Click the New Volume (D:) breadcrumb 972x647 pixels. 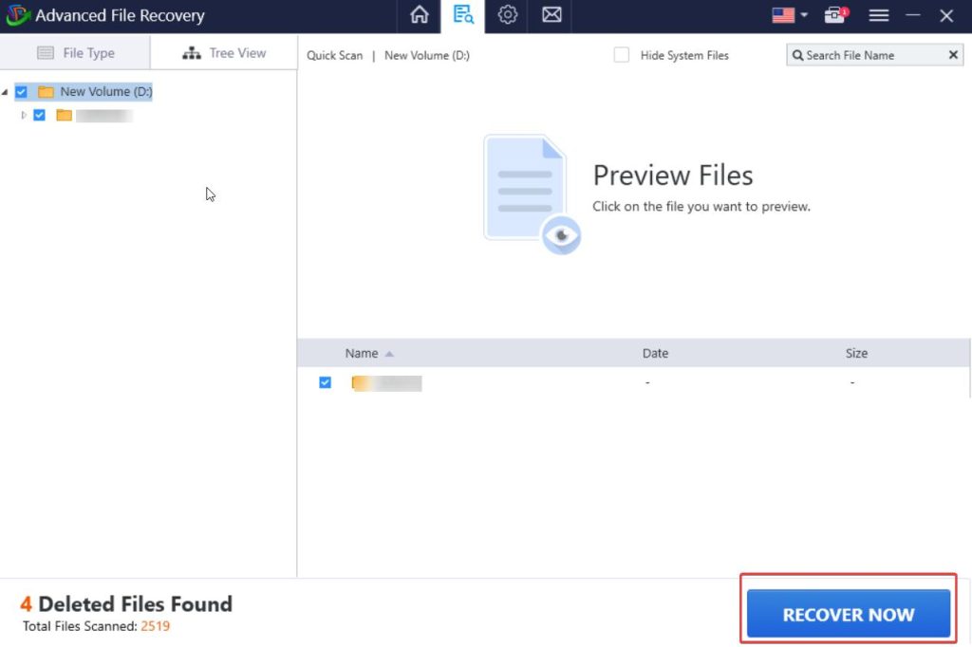tap(427, 56)
